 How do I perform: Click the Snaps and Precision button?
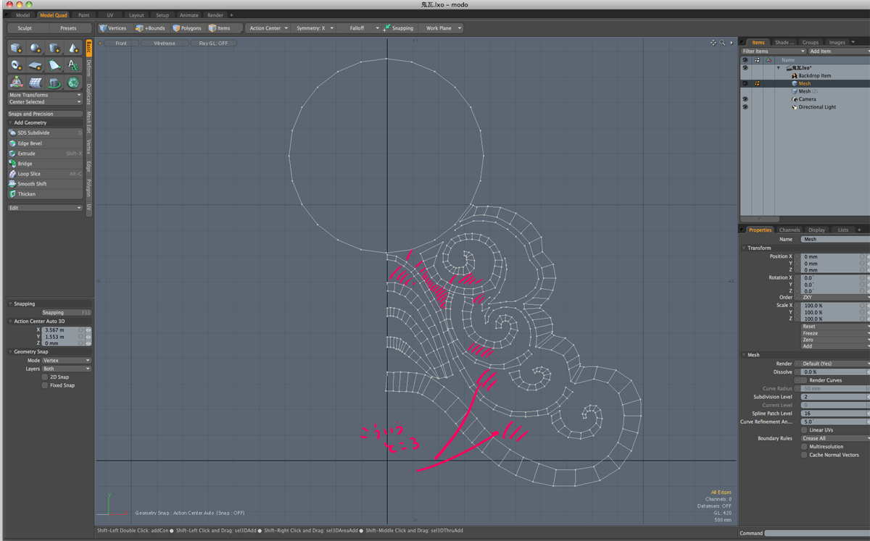45,114
